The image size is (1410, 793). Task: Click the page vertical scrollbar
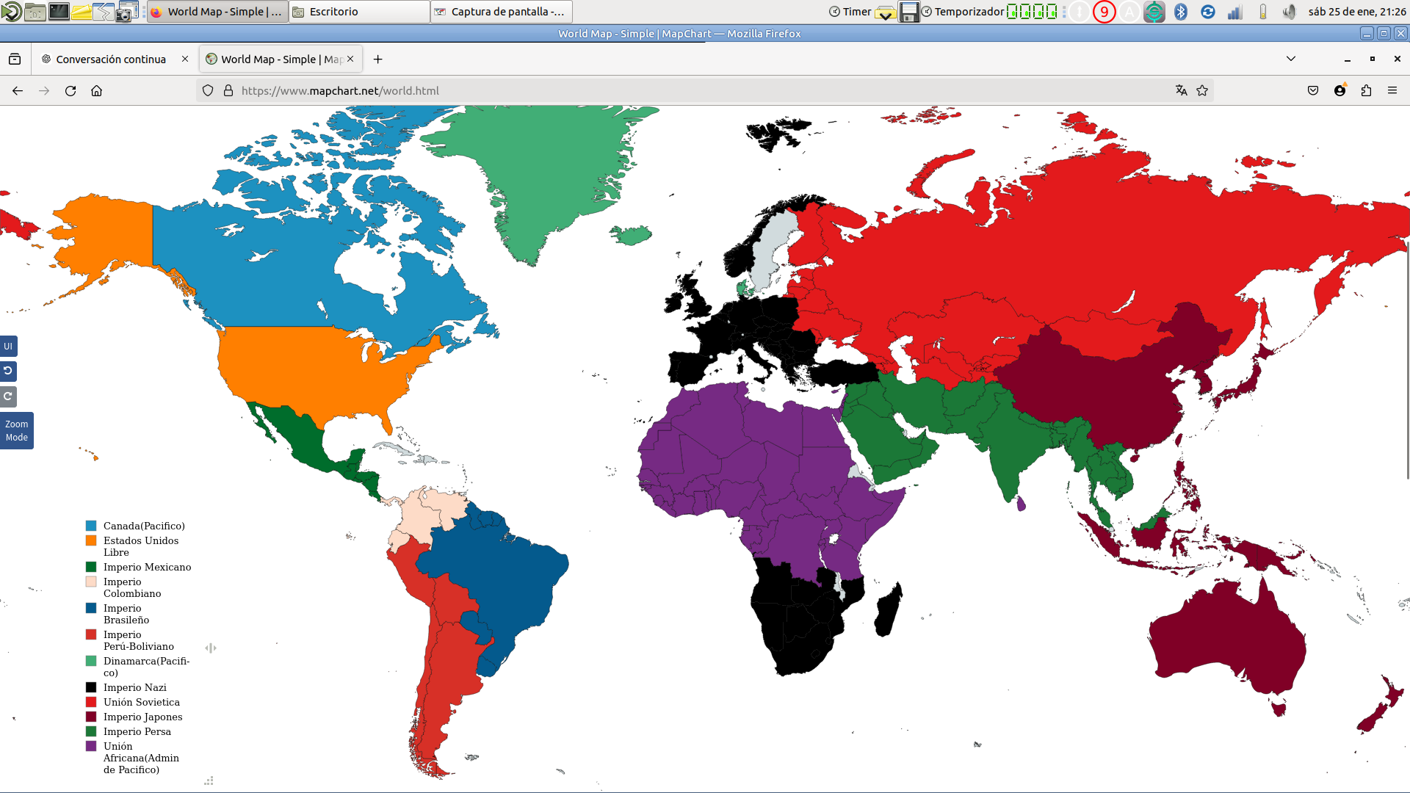click(1407, 360)
